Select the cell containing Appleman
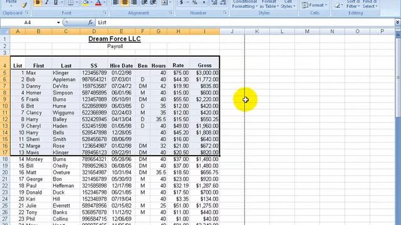This screenshot has width=401, height=225. coord(66,79)
